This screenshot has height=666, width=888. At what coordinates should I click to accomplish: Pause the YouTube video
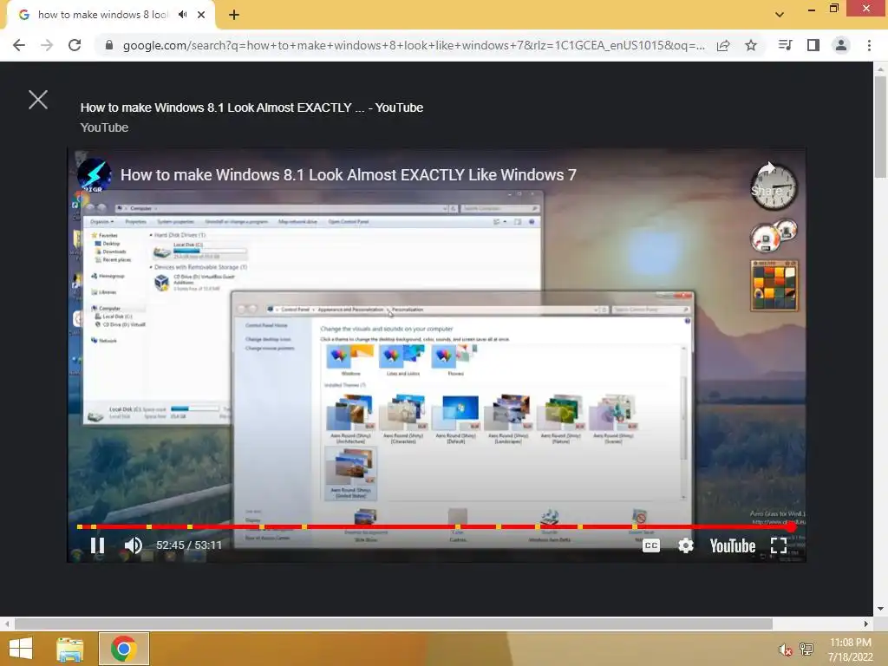(x=97, y=545)
